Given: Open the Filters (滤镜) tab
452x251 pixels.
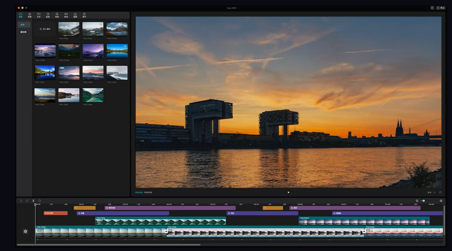Looking at the screenshot, I should 75,15.
